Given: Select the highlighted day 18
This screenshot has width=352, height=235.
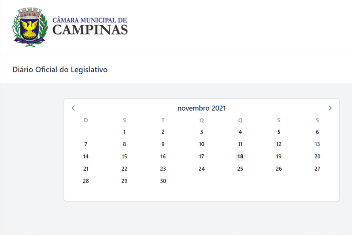Looking at the screenshot, I should (240, 157).
